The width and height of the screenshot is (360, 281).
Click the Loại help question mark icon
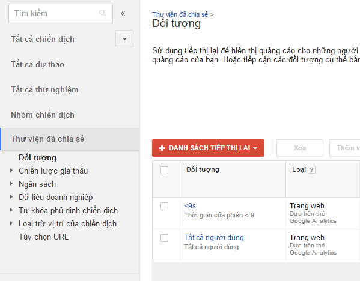(311, 170)
